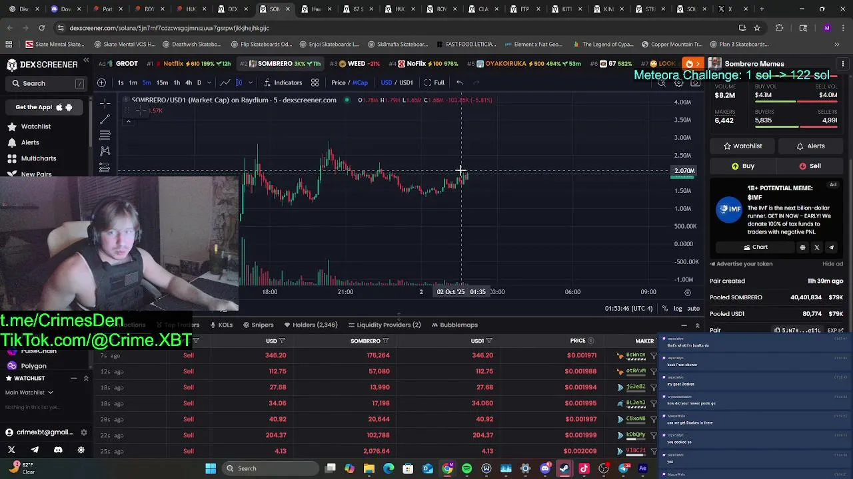Open the token website globe icon in ad
Image resolution: width=853 pixels, height=479 pixels.
tap(802, 247)
